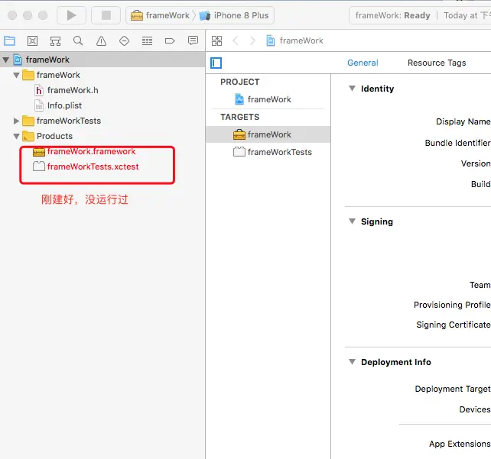Viewport: 491px width, 459px height.
Task: Collapse the frameWork project root
Action: click(6, 60)
